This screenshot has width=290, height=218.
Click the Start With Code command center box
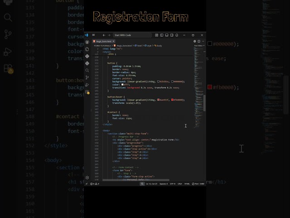click(x=132, y=35)
